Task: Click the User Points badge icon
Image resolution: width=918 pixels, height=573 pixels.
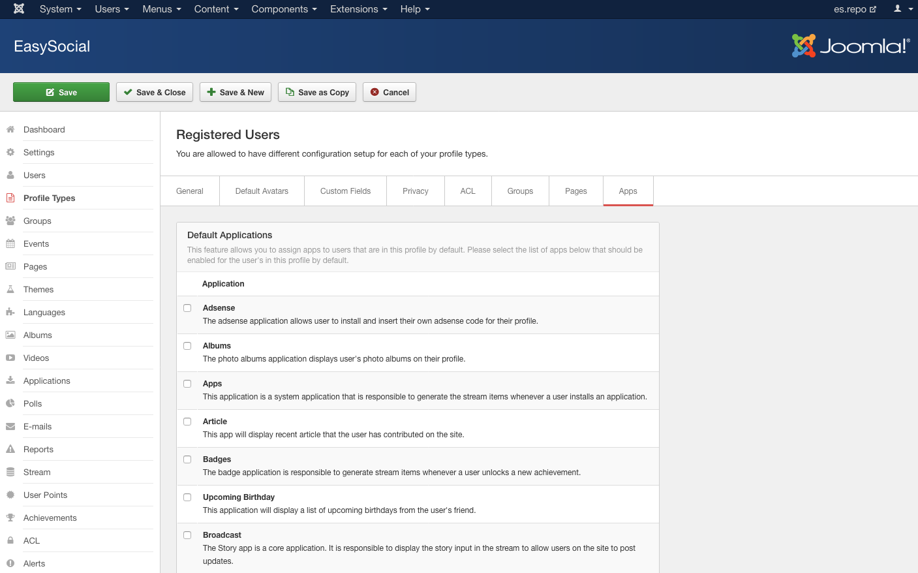Action: [10, 495]
